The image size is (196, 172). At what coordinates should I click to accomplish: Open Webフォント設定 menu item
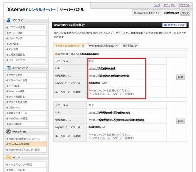[x=26, y=119]
